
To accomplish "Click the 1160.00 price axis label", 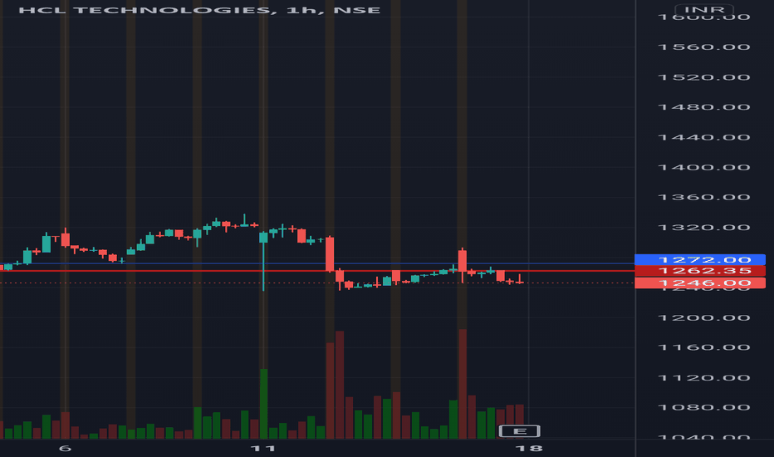I will click(704, 347).
